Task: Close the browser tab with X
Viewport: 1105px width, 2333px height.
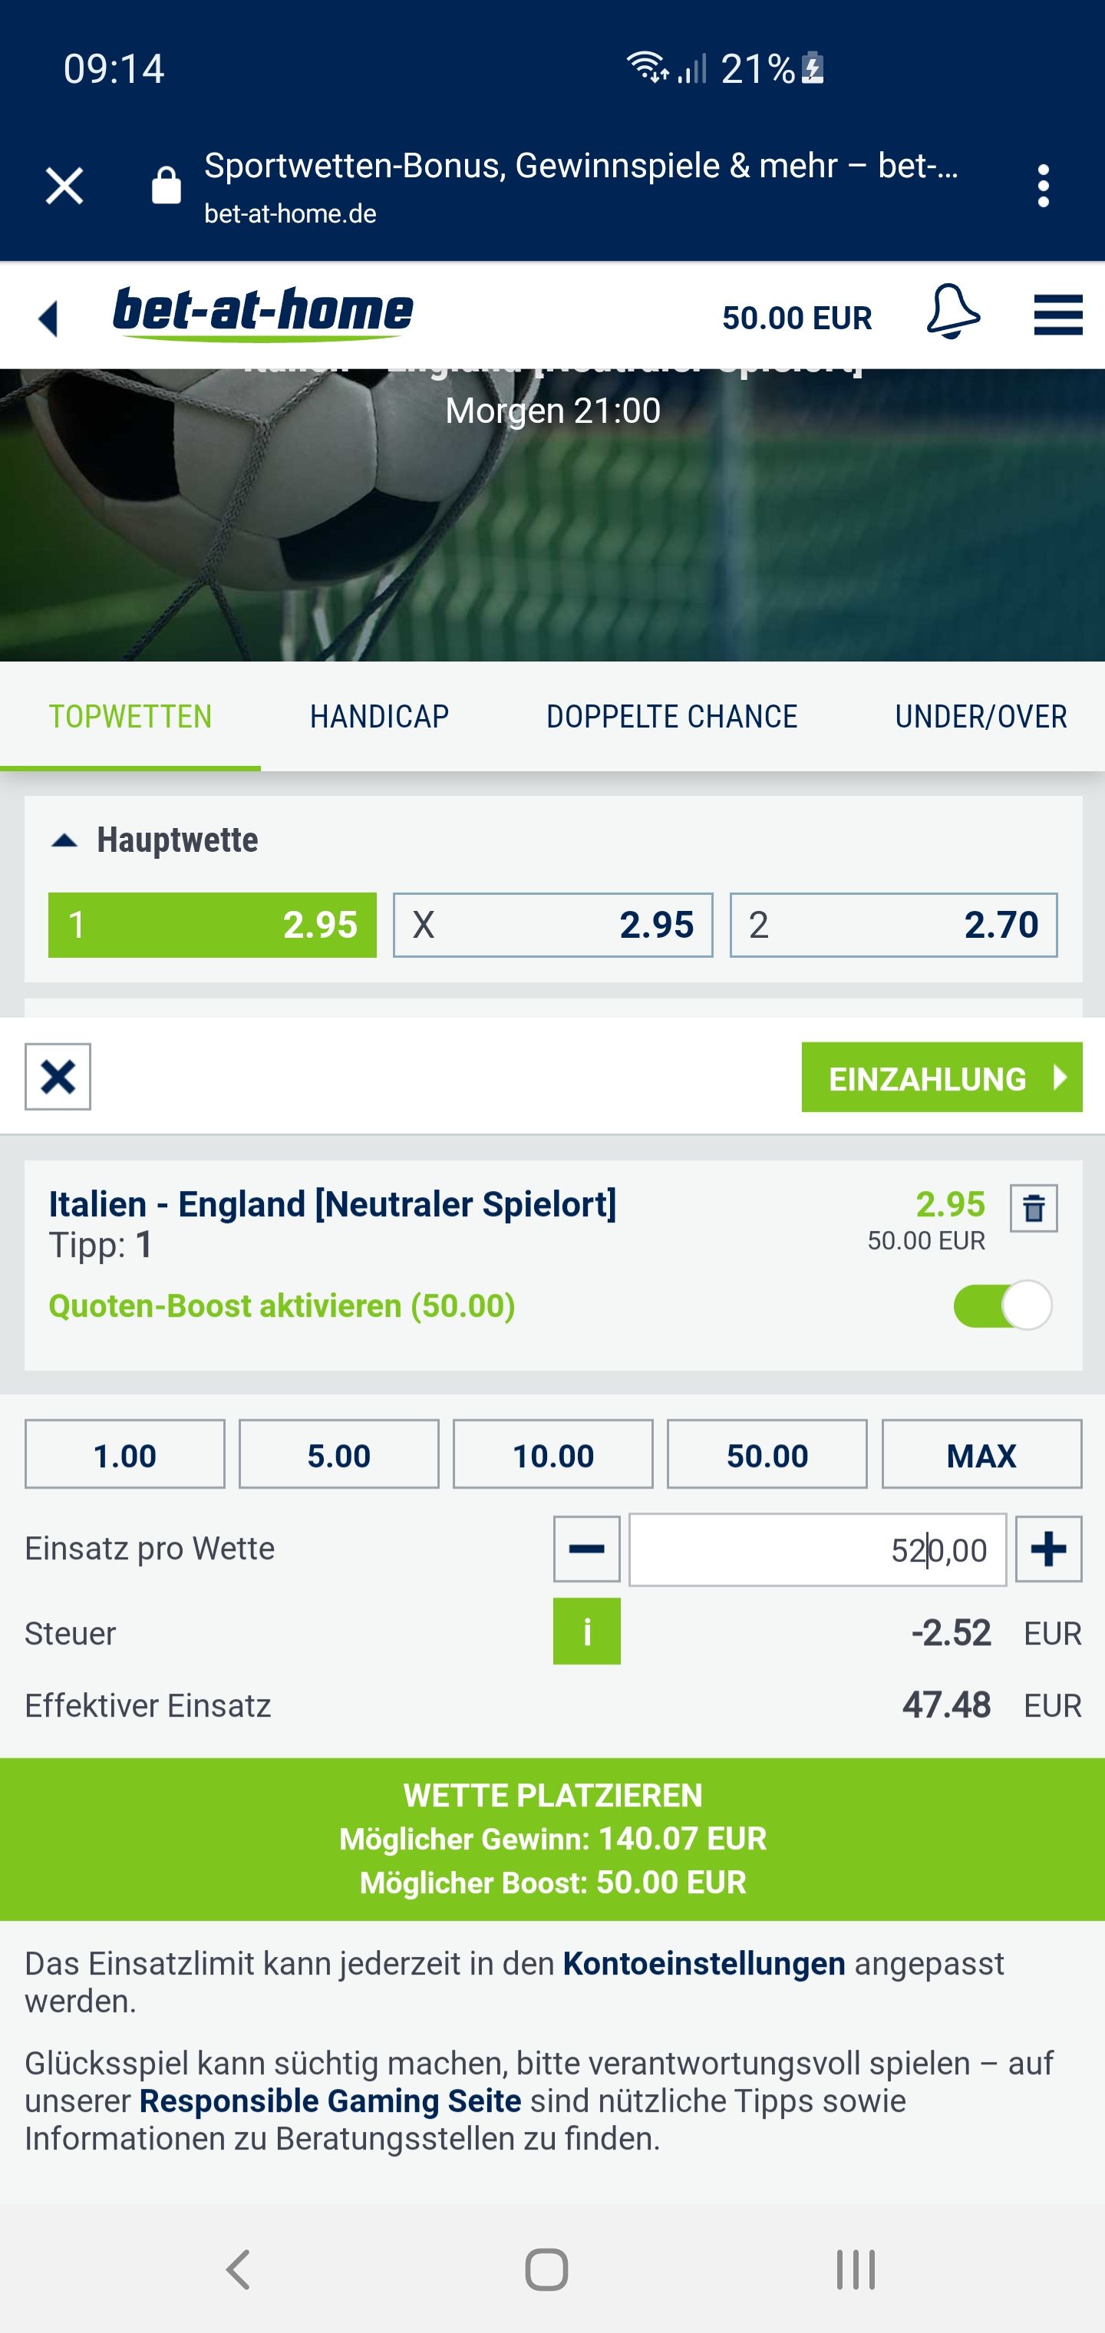Action: [64, 186]
